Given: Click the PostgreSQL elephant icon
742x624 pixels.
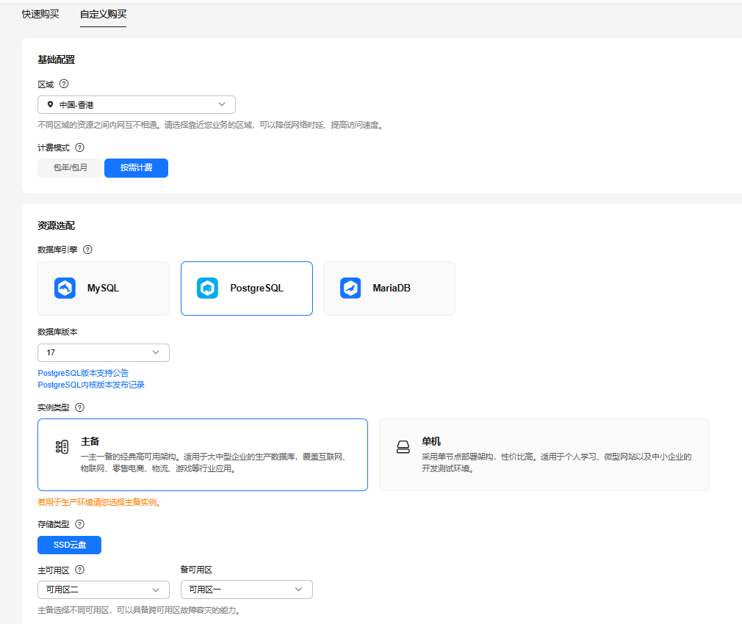Looking at the screenshot, I should (x=207, y=288).
